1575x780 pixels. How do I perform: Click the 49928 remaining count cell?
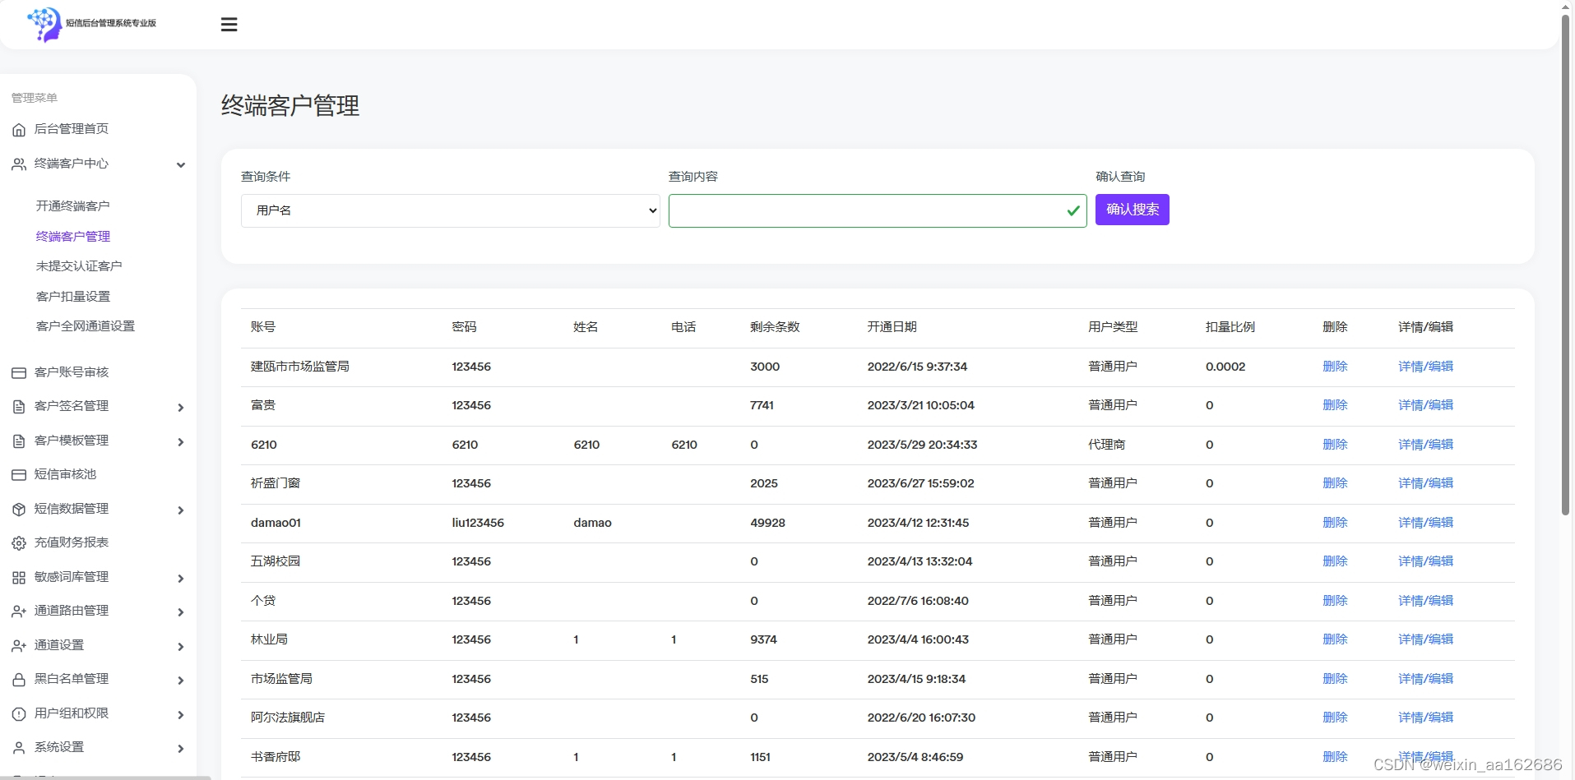click(767, 523)
